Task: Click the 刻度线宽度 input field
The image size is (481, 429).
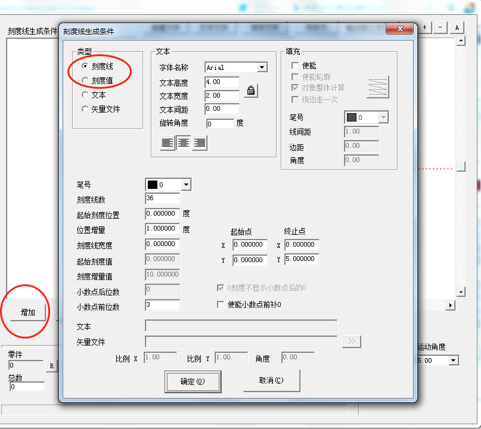Action: tap(162, 244)
